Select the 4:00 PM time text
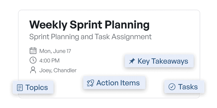Viewport: 217px width, 108px height. point(50,61)
